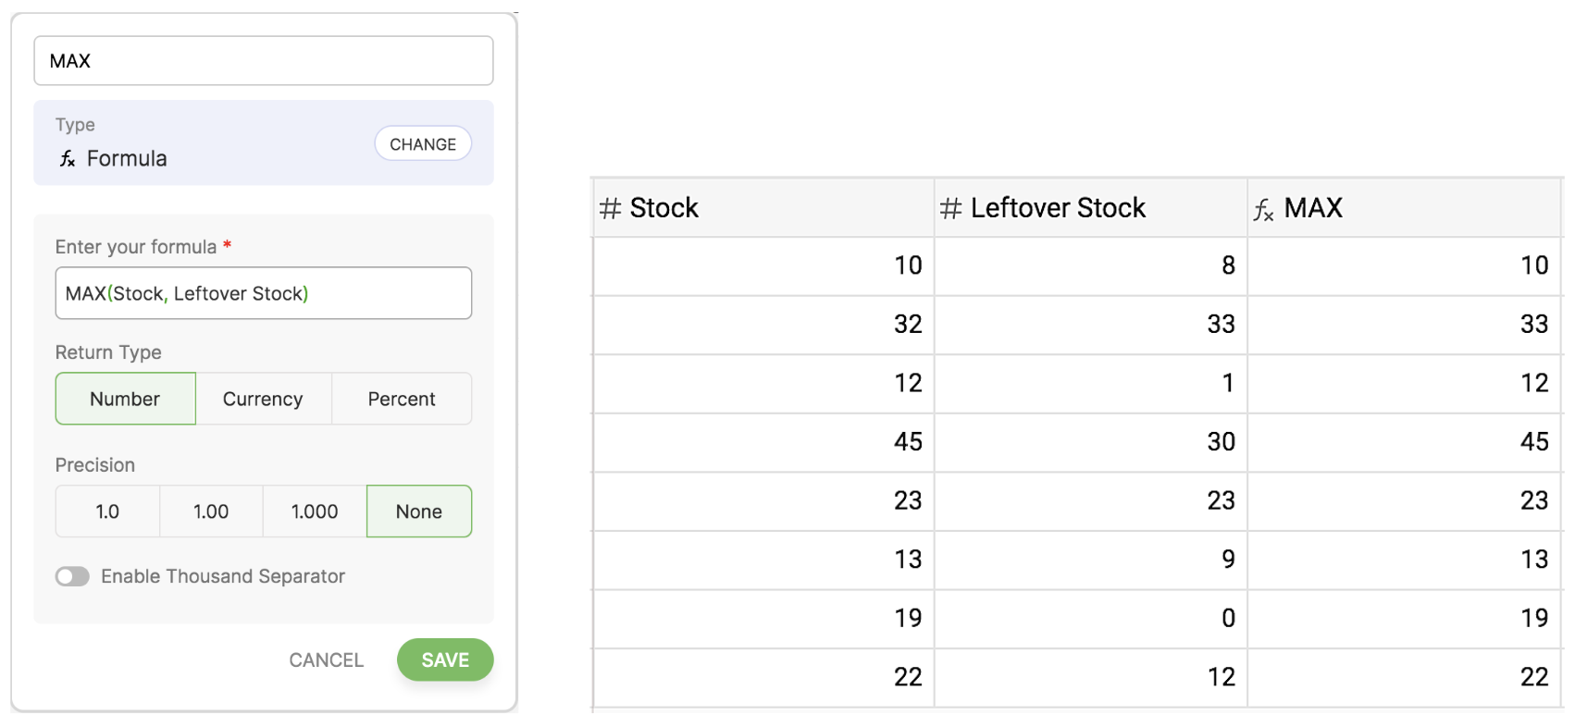1575x727 pixels.
Task: Click the number icon in Stock header
Action: [x=610, y=208]
